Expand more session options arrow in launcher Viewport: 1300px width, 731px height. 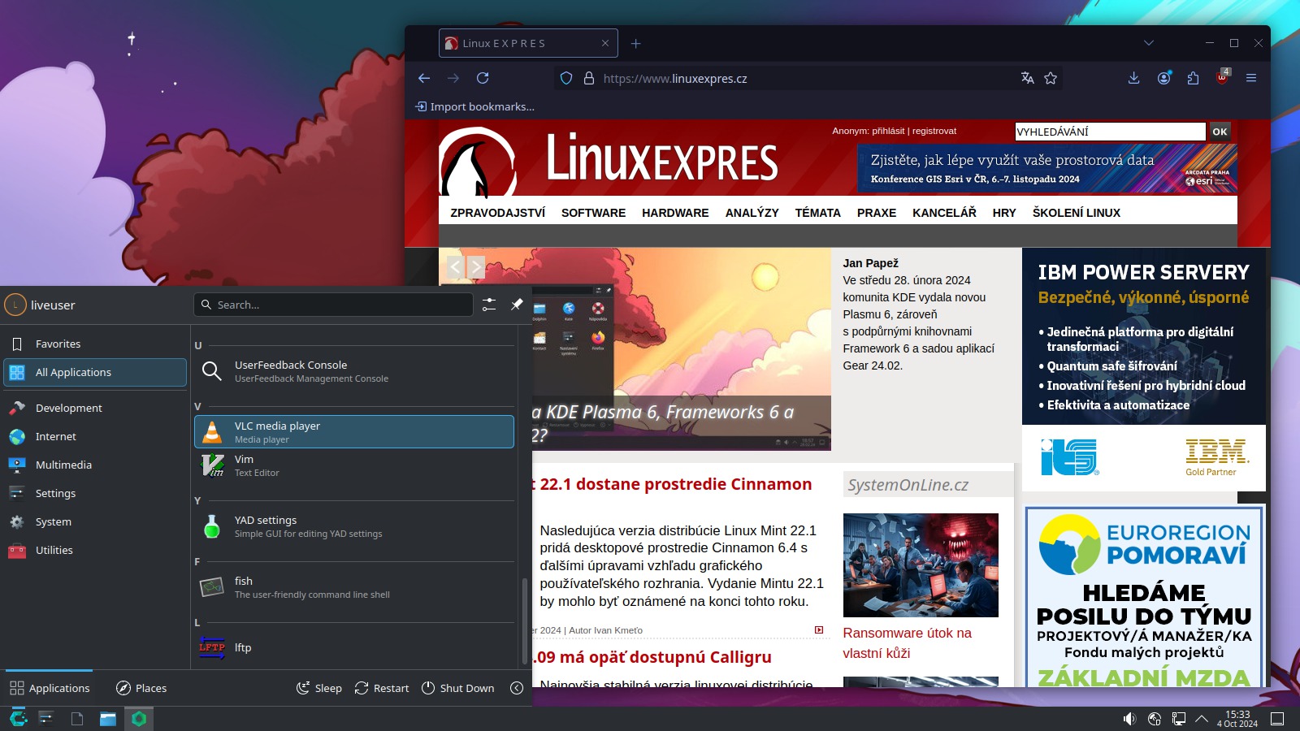point(517,688)
